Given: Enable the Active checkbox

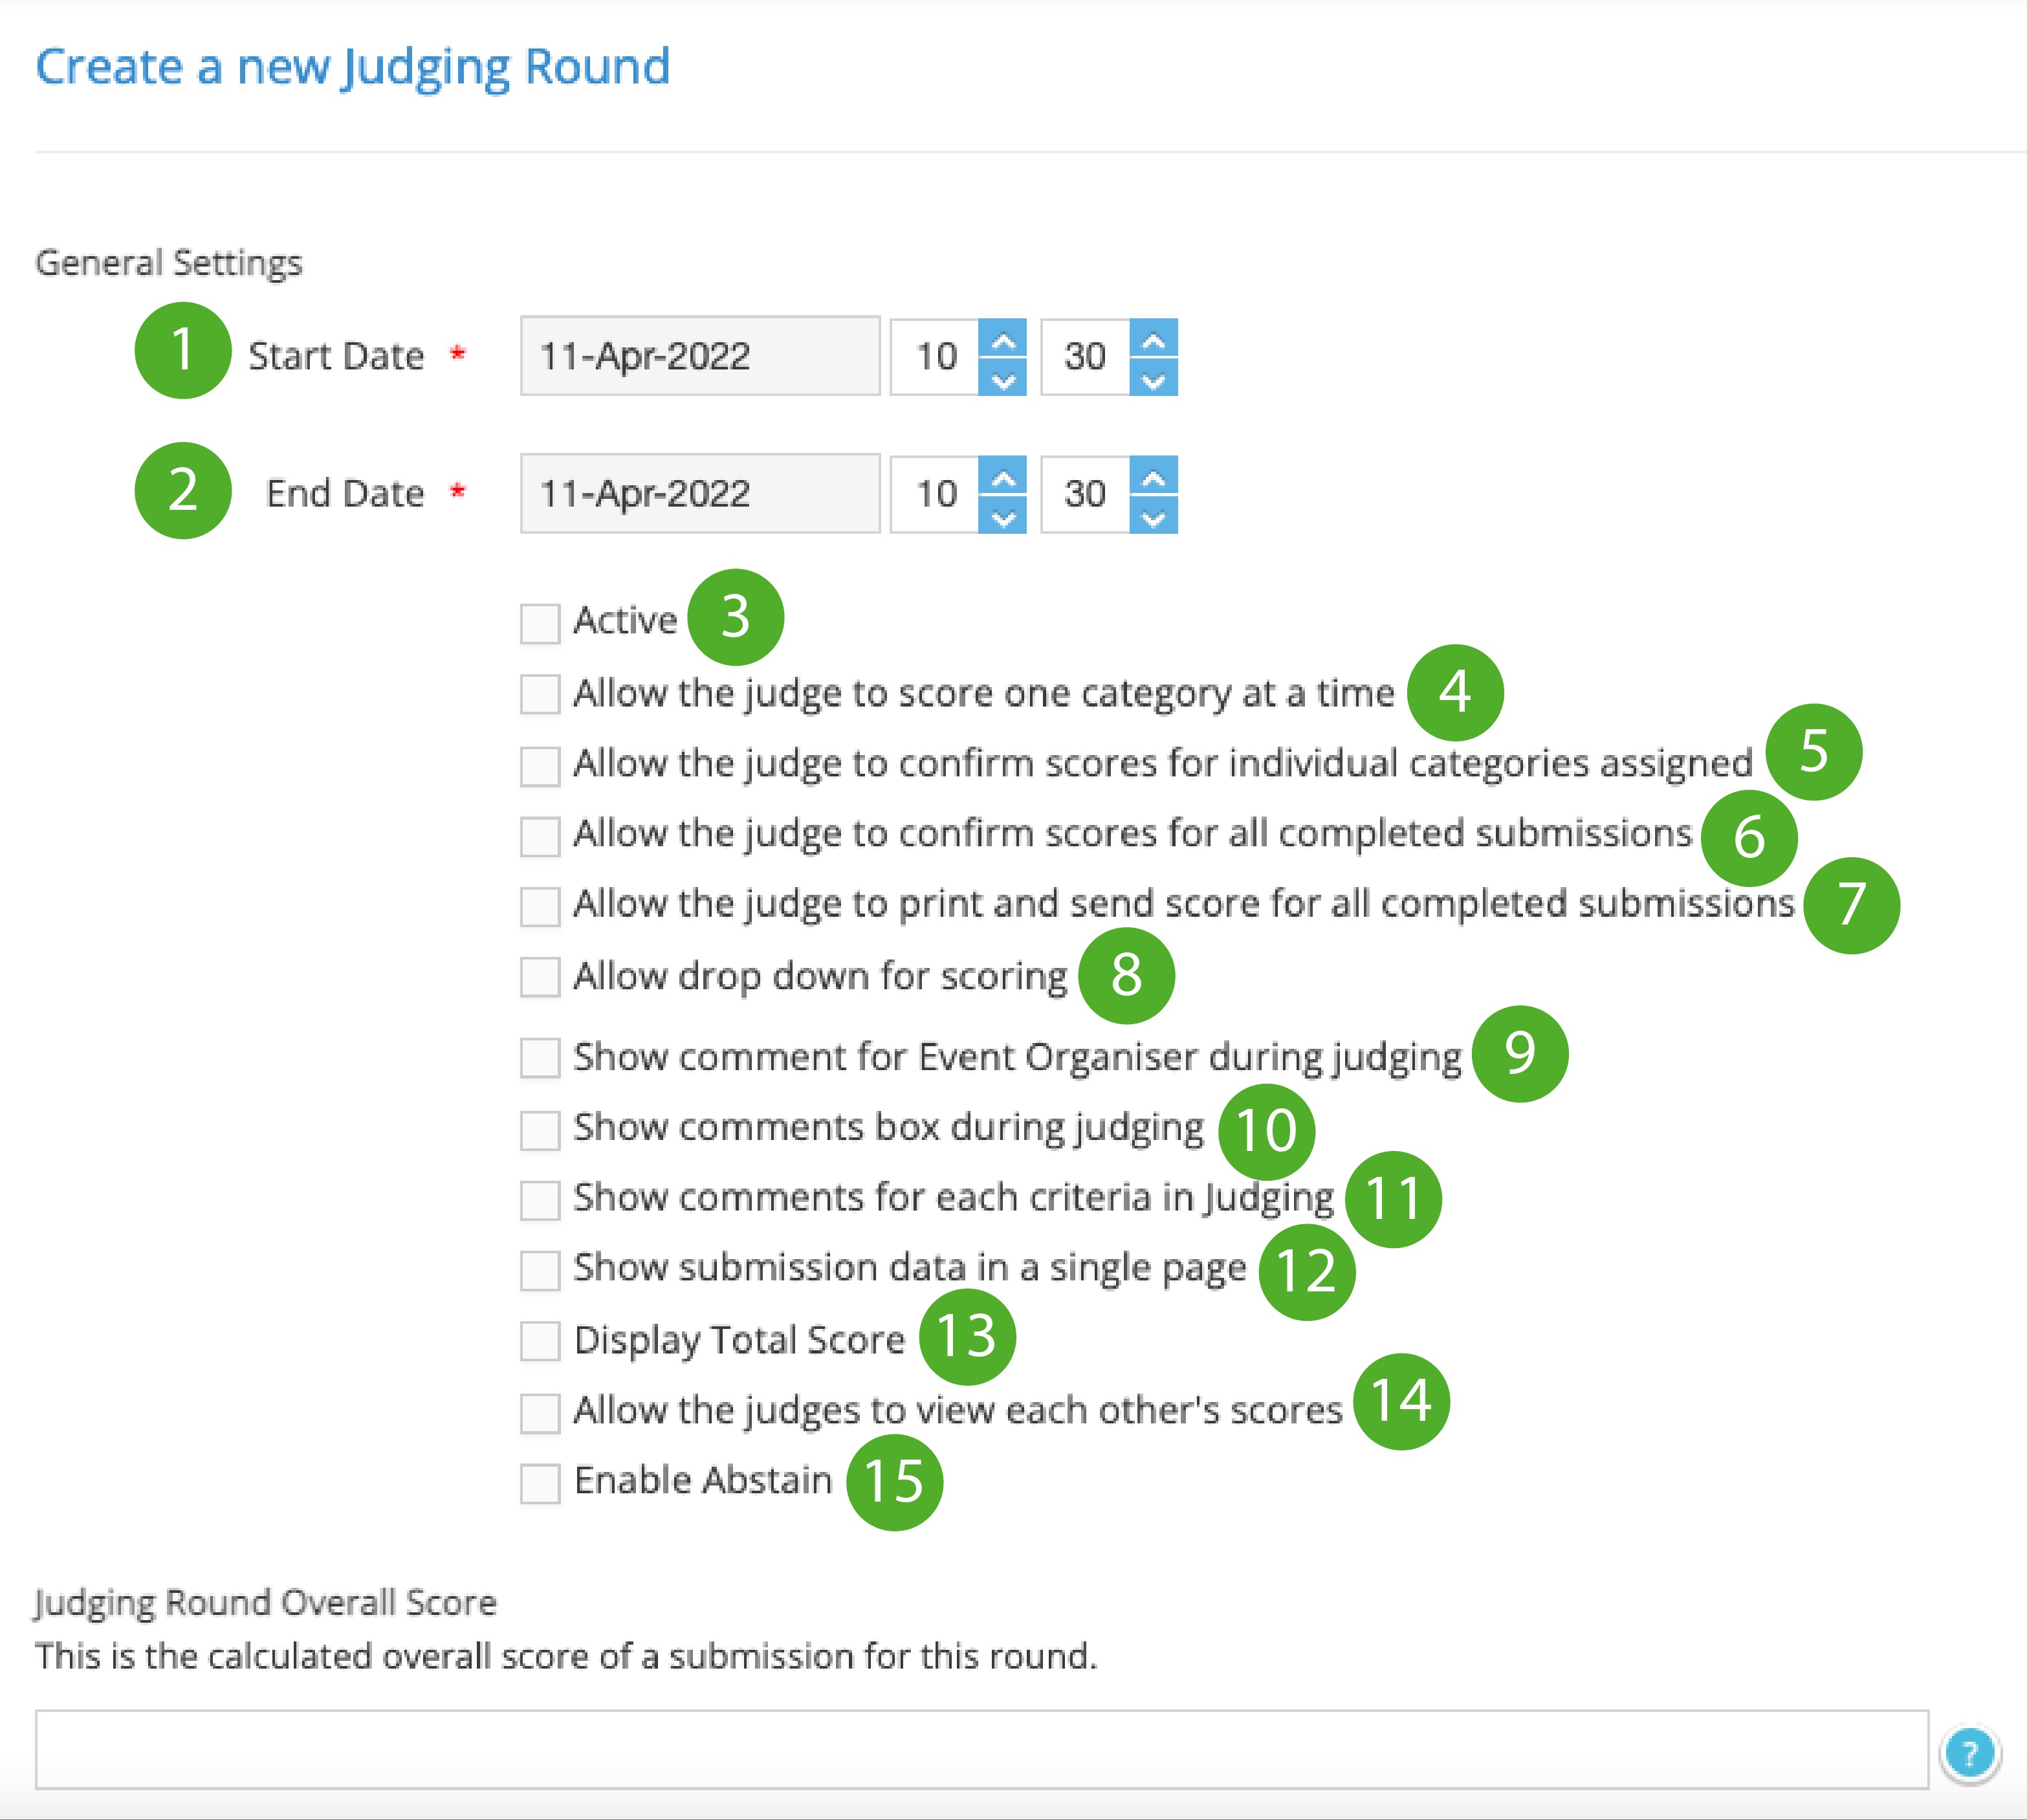Looking at the screenshot, I should point(540,623).
